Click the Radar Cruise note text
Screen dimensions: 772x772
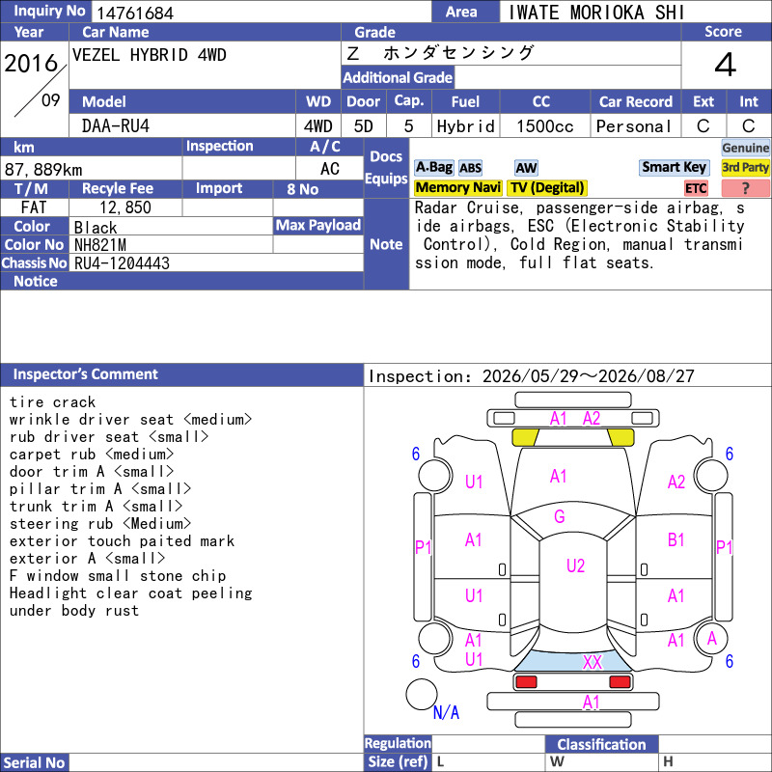(x=579, y=235)
